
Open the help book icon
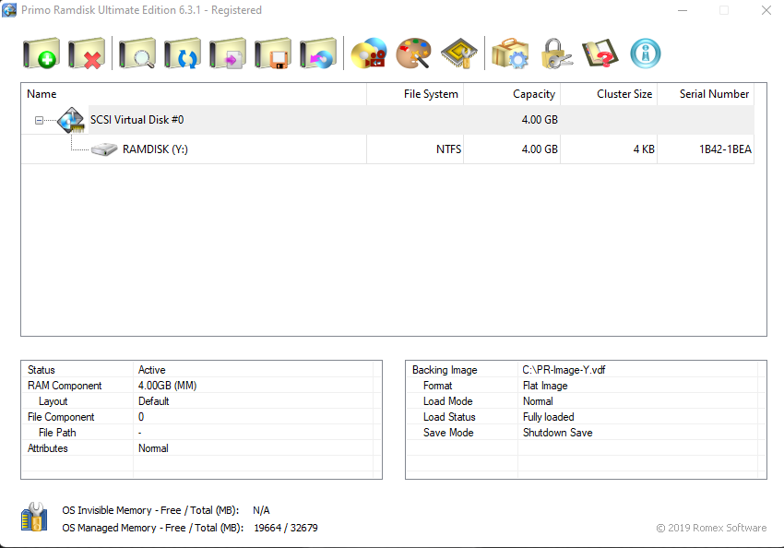(600, 54)
